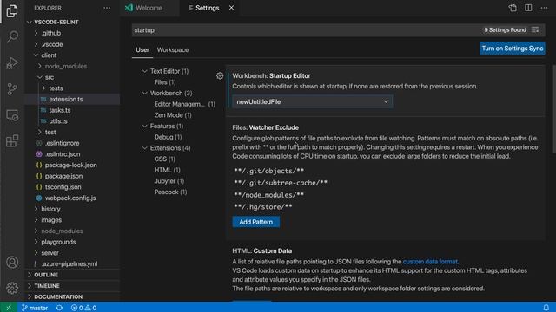Viewport: 556px width, 312px height.
Task: Switch to the master branch indicator
Action: click(35, 308)
